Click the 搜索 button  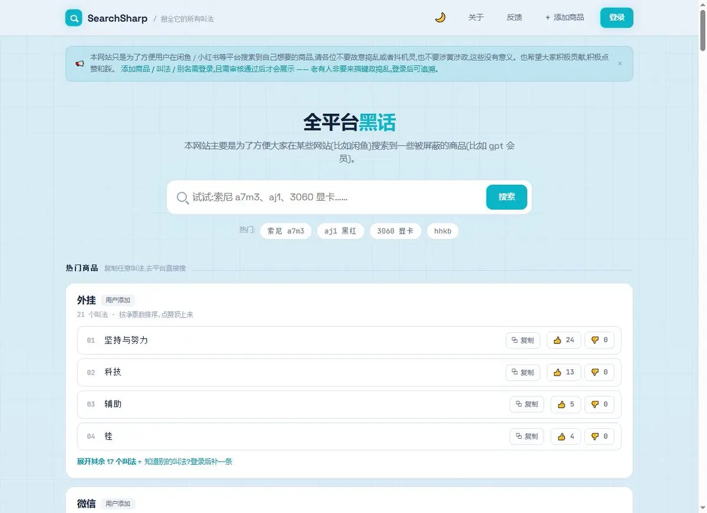click(507, 197)
